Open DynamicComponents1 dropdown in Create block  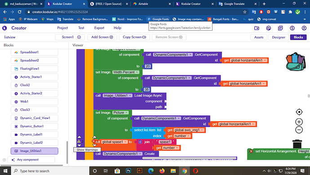click(x=123, y=154)
